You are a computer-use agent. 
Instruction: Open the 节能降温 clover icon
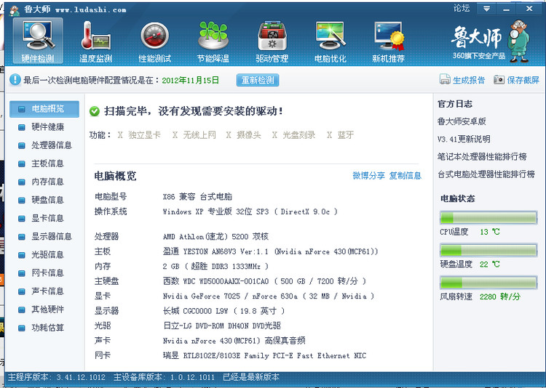(x=213, y=41)
